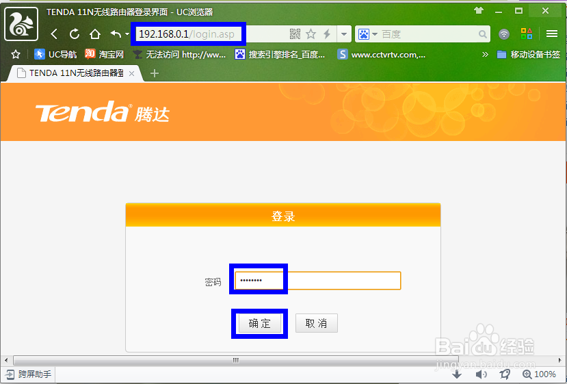Click the 密码 password input field
This screenshot has height=384, width=567.
(x=318, y=281)
